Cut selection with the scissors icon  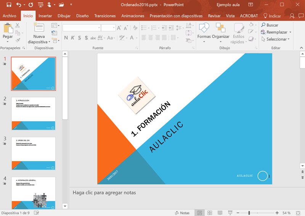click(18, 25)
